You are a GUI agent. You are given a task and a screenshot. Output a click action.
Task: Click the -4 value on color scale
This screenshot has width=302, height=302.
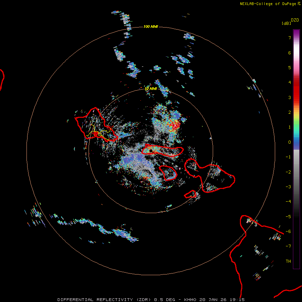click(288, 202)
